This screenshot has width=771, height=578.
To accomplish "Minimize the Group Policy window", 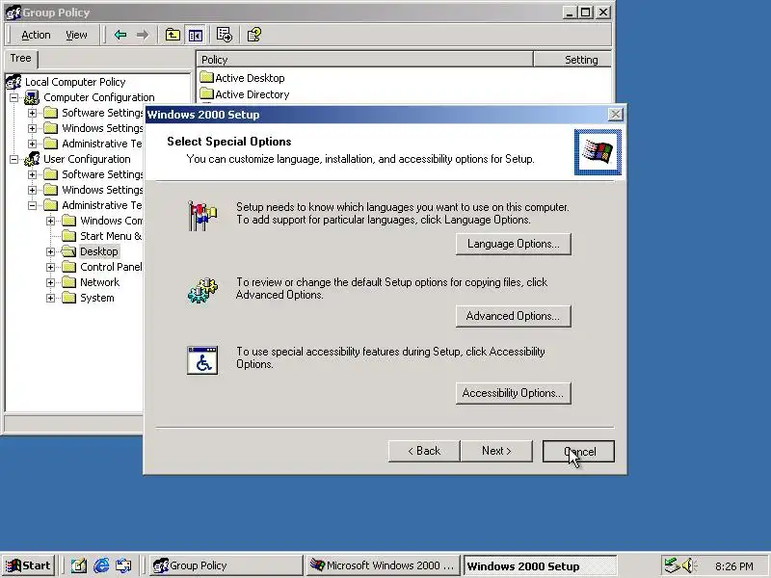I will coord(570,13).
